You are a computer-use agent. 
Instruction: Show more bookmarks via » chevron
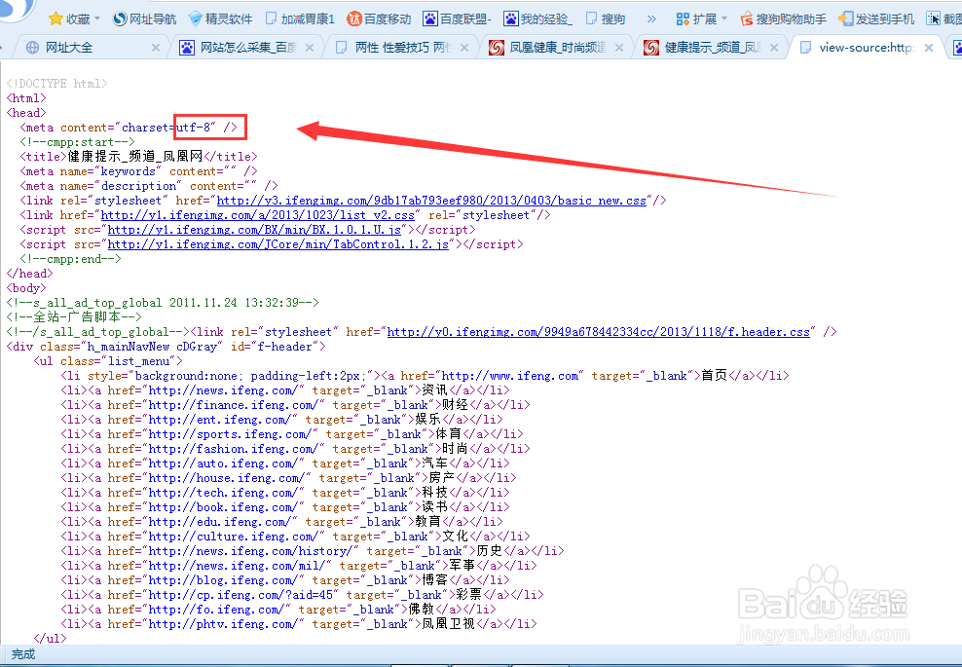click(x=651, y=19)
